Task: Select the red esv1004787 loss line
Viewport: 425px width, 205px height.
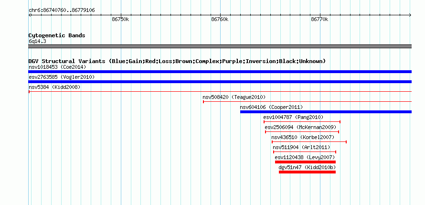Action: pyautogui.click(x=302, y=122)
